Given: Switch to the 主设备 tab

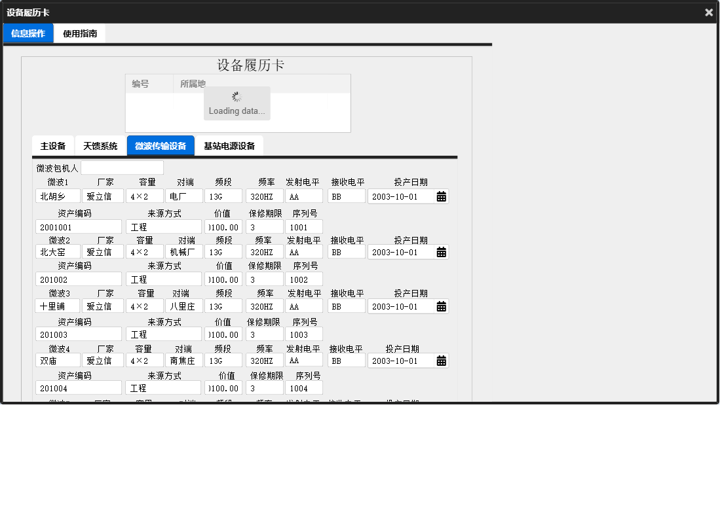Looking at the screenshot, I should 52,145.
